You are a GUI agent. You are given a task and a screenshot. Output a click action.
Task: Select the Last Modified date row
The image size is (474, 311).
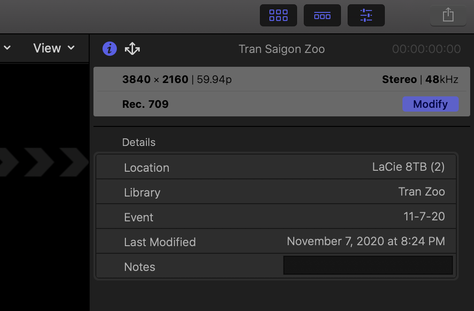pyautogui.click(x=276, y=241)
